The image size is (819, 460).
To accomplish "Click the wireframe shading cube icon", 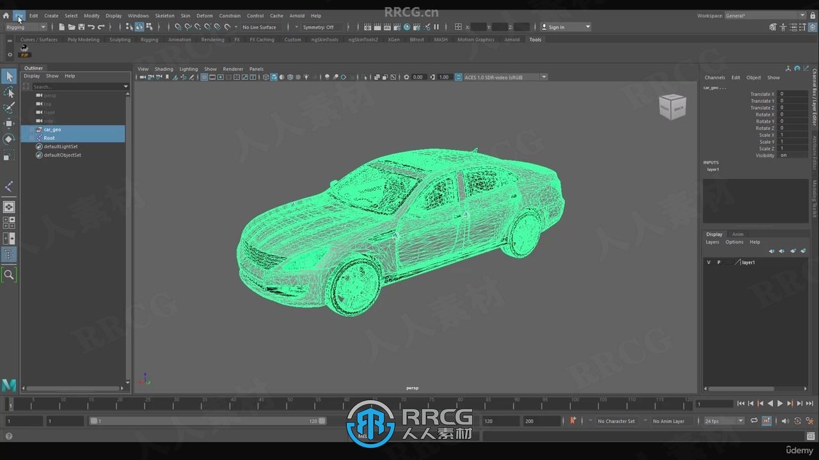I will click(x=266, y=77).
